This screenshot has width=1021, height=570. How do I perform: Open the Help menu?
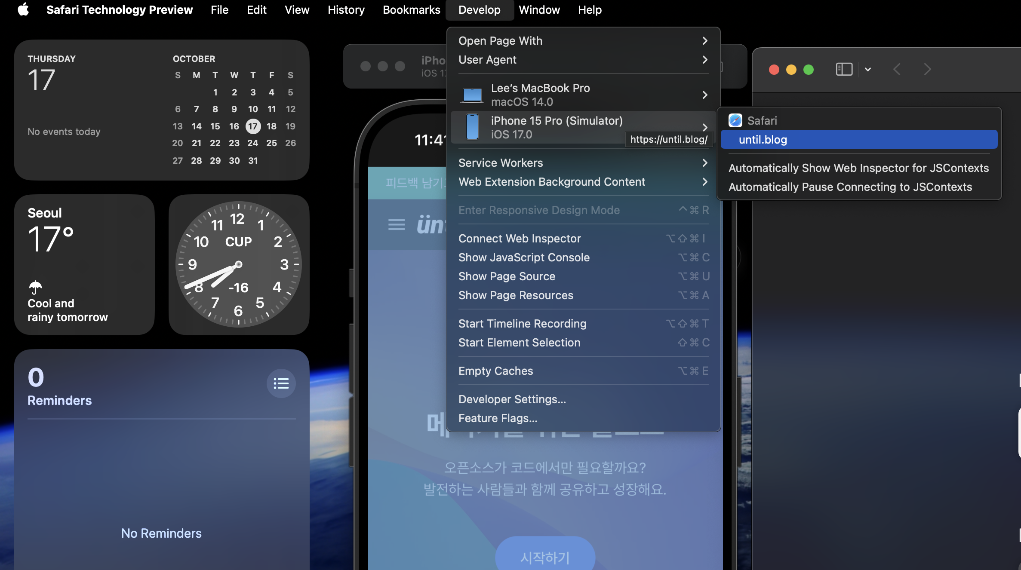pyautogui.click(x=590, y=9)
